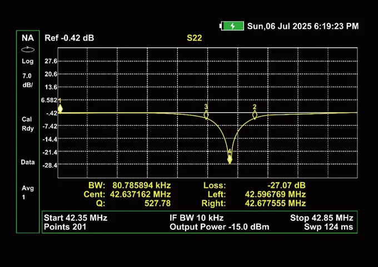
Task: Select marker 2 diamond on the trace
Action: (x=255, y=115)
